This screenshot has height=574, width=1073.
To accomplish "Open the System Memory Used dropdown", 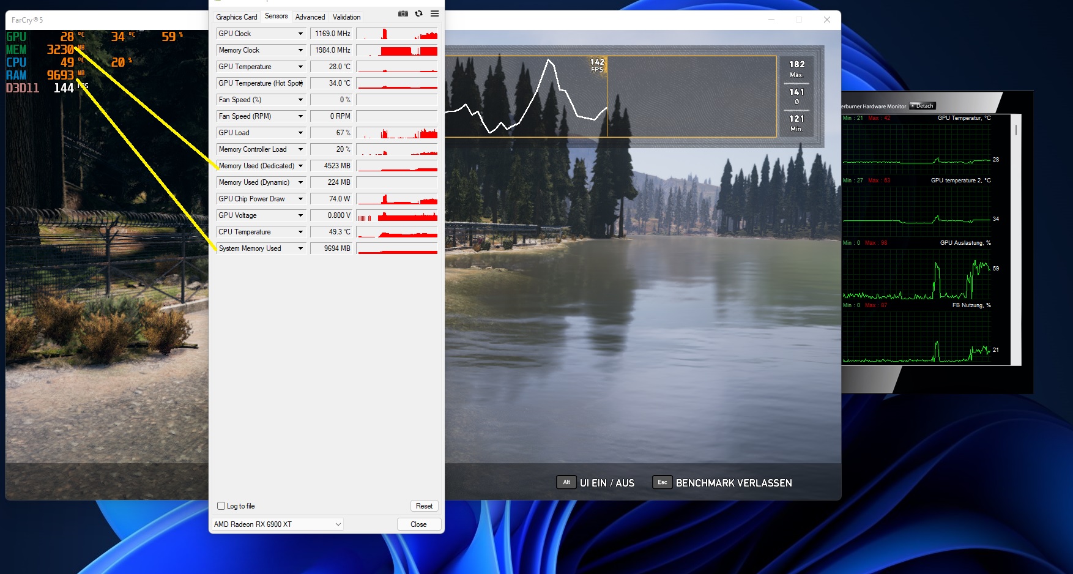I will tap(300, 248).
